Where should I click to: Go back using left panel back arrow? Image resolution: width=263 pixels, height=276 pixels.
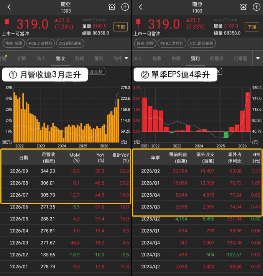pos(9,7)
